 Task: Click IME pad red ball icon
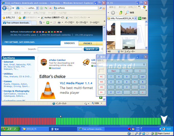(x=129, y=129)
